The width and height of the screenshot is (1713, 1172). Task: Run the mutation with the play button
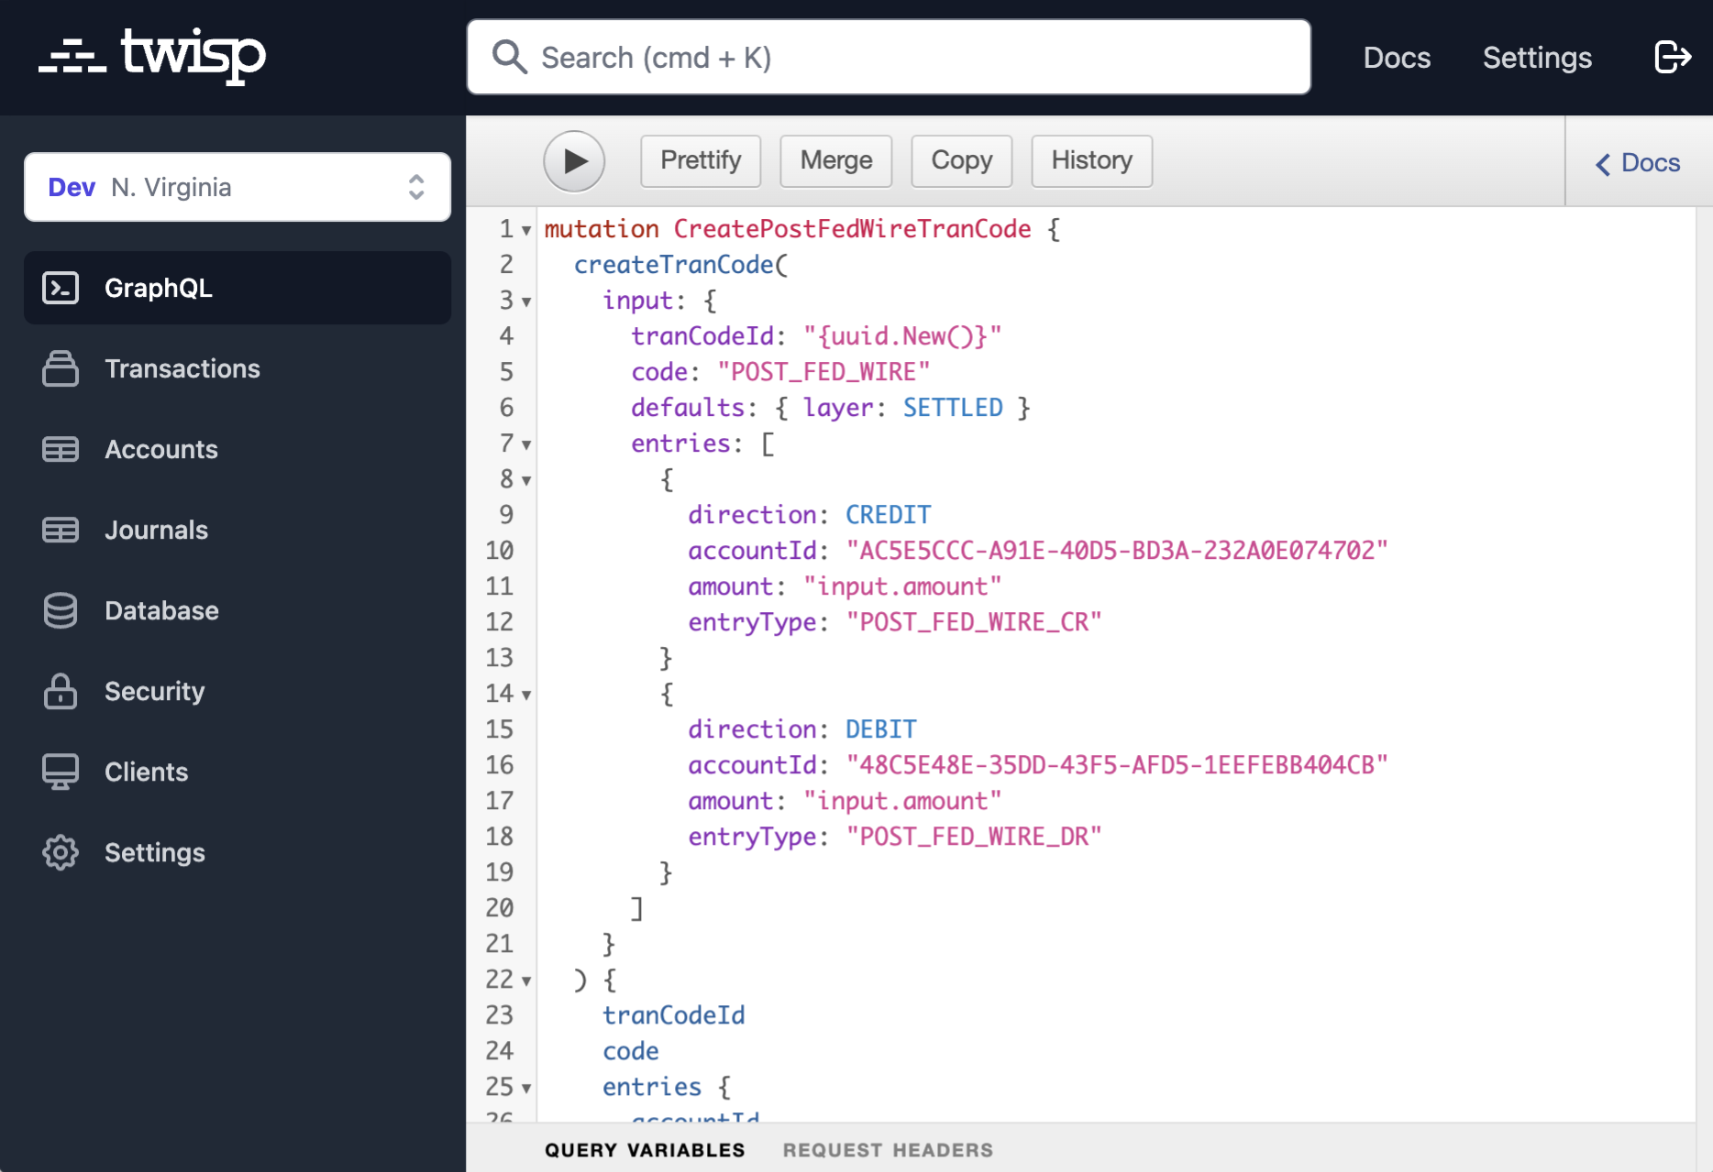tap(574, 160)
